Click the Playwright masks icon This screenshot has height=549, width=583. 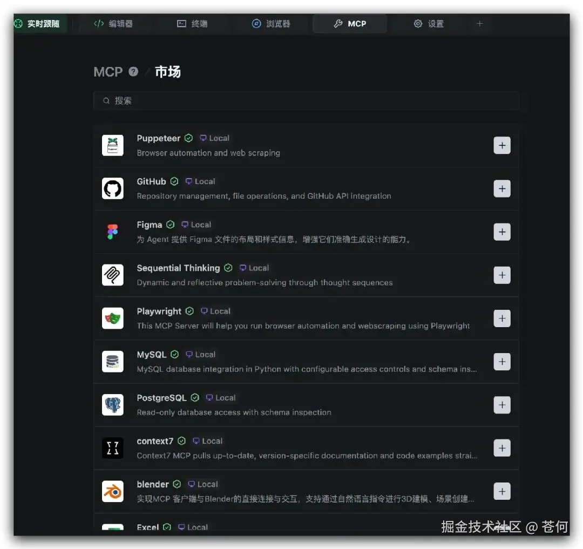click(x=113, y=318)
